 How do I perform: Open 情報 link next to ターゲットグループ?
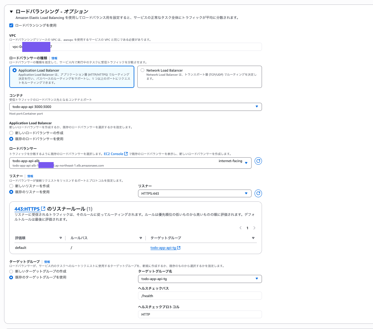[47, 262]
